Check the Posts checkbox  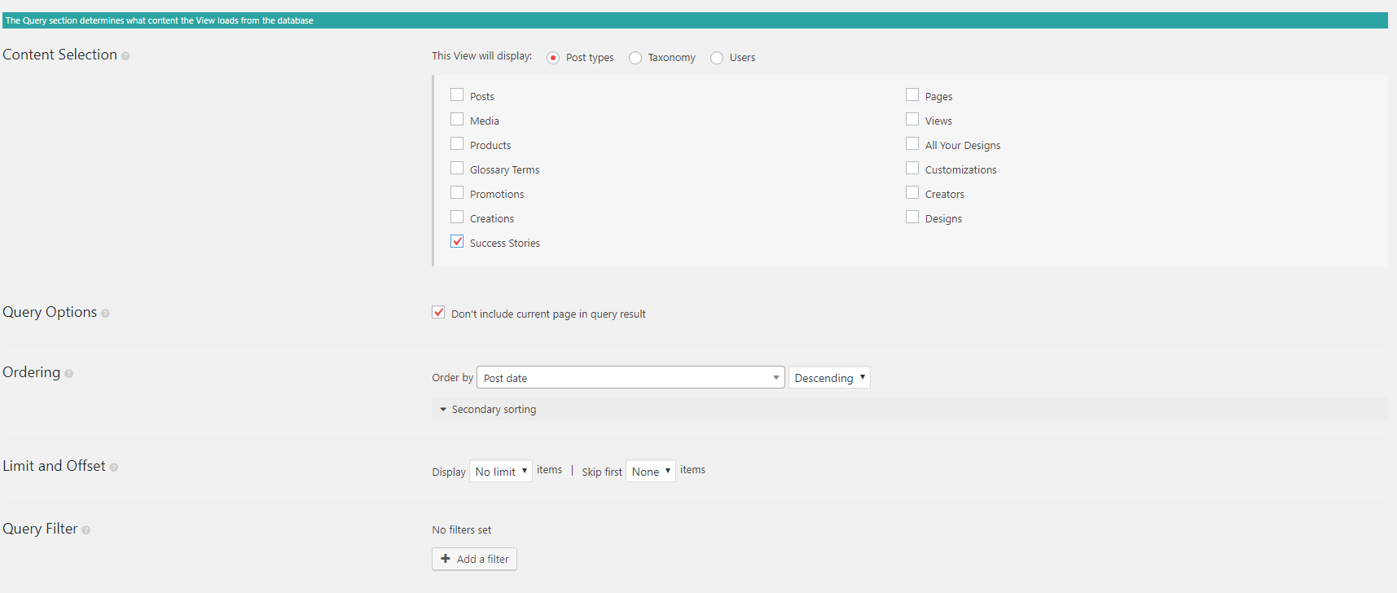[x=457, y=95]
